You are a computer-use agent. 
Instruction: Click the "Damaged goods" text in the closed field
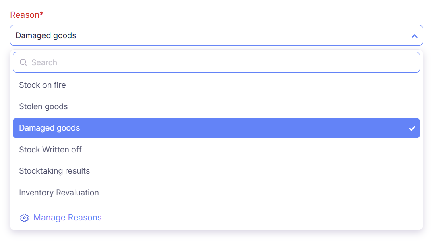[x=46, y=35]
